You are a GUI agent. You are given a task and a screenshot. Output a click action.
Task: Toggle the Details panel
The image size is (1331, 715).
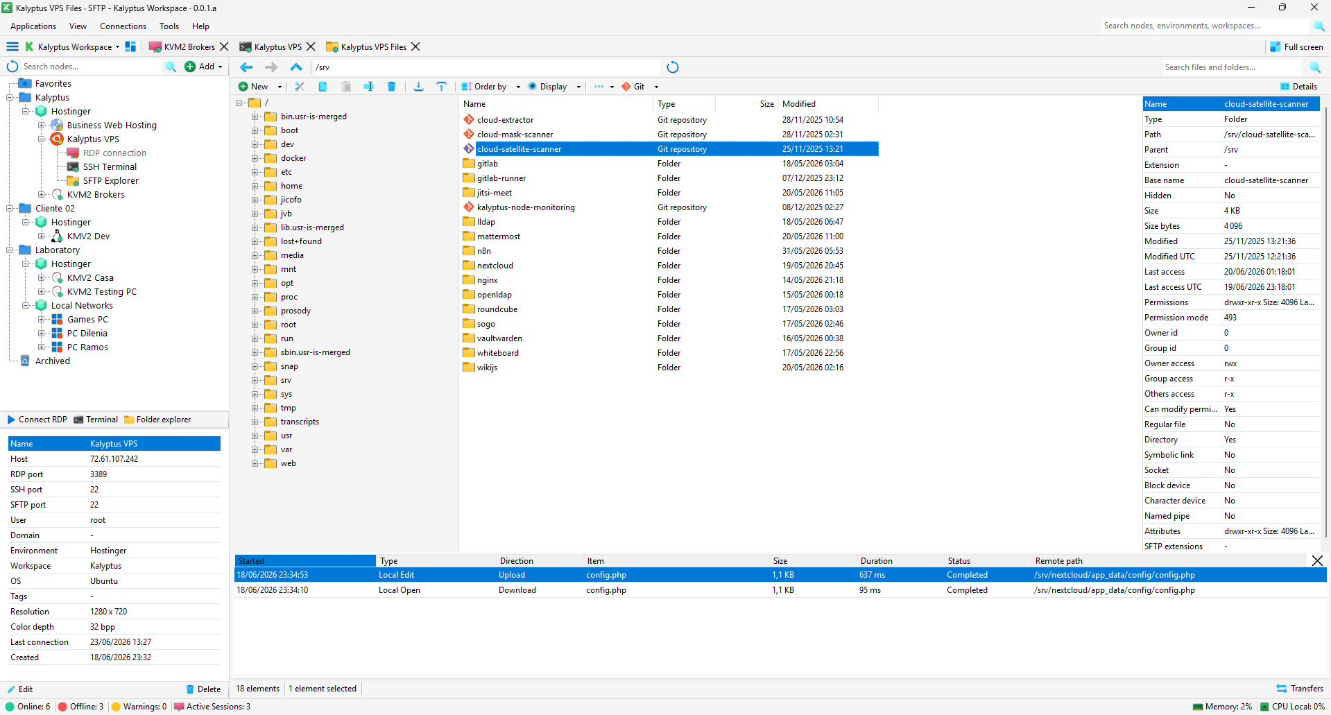point(1298,87)
